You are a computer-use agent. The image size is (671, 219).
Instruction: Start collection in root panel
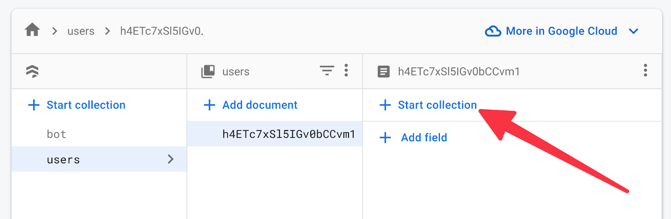click(86, 105)
